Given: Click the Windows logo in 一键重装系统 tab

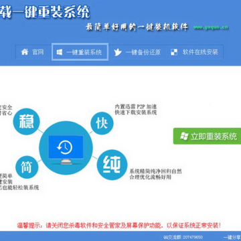Looking at the screenshot, I should 60,52.
